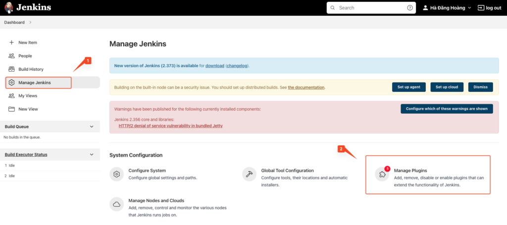Viewport: 507px width, 225px height.
Task: Click the Set up agent button
Action: (409, 87)
